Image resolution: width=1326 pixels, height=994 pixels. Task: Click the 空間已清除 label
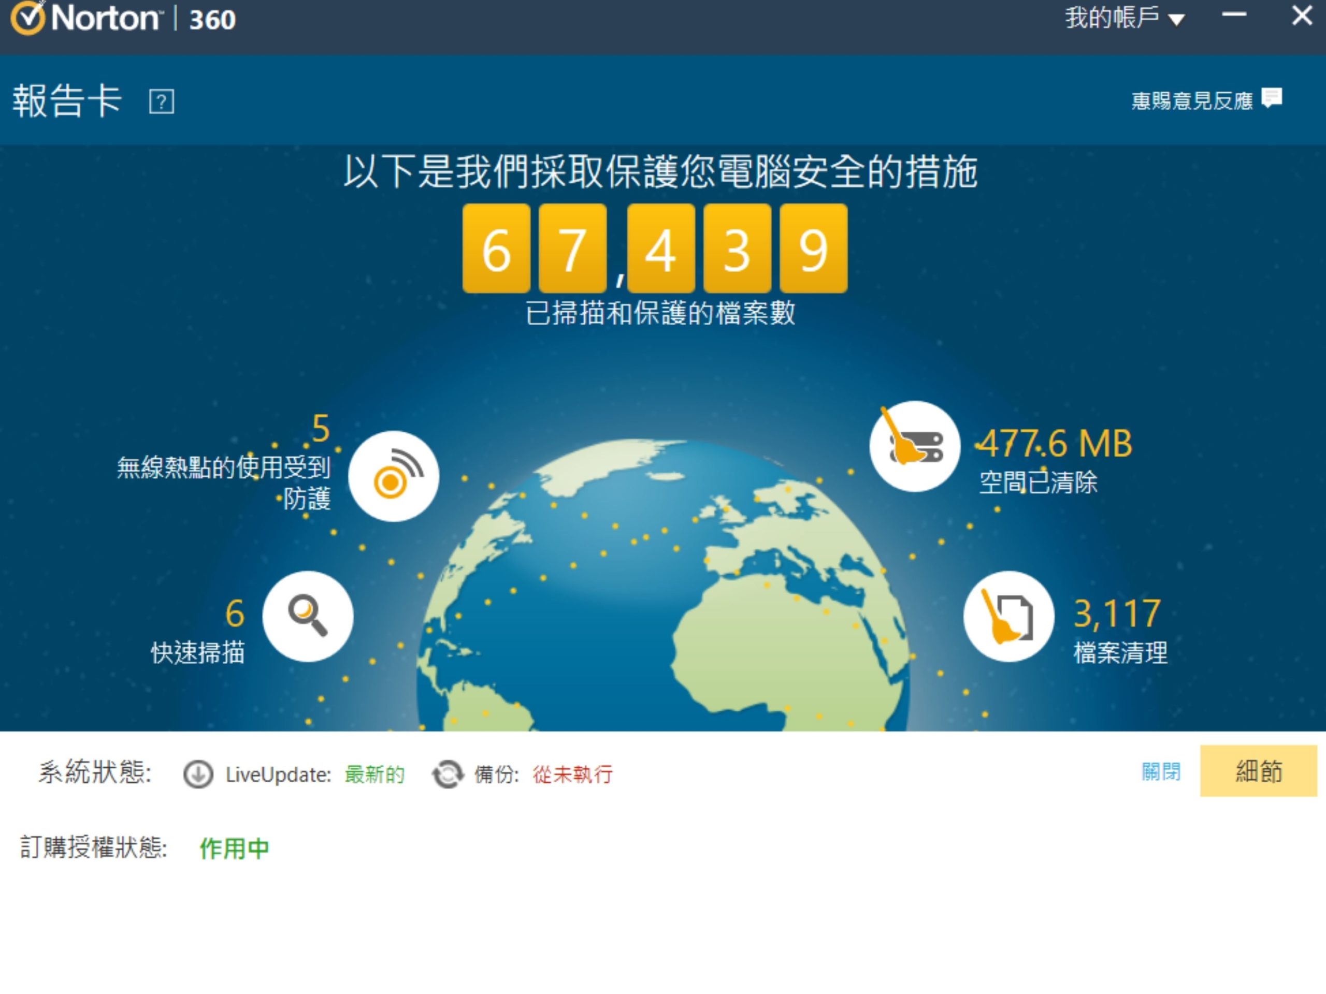[1038, 483]
